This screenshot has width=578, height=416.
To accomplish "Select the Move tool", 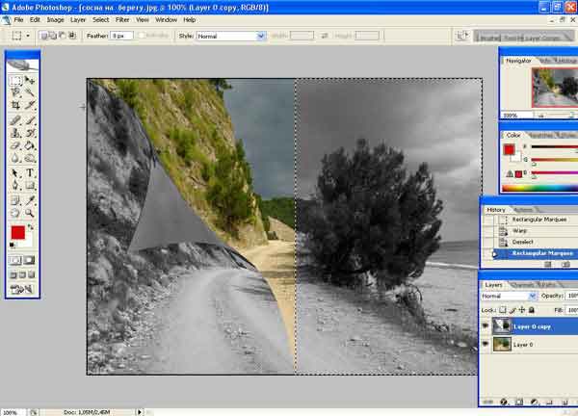I will pyautogui.click(x=30, y=80).
